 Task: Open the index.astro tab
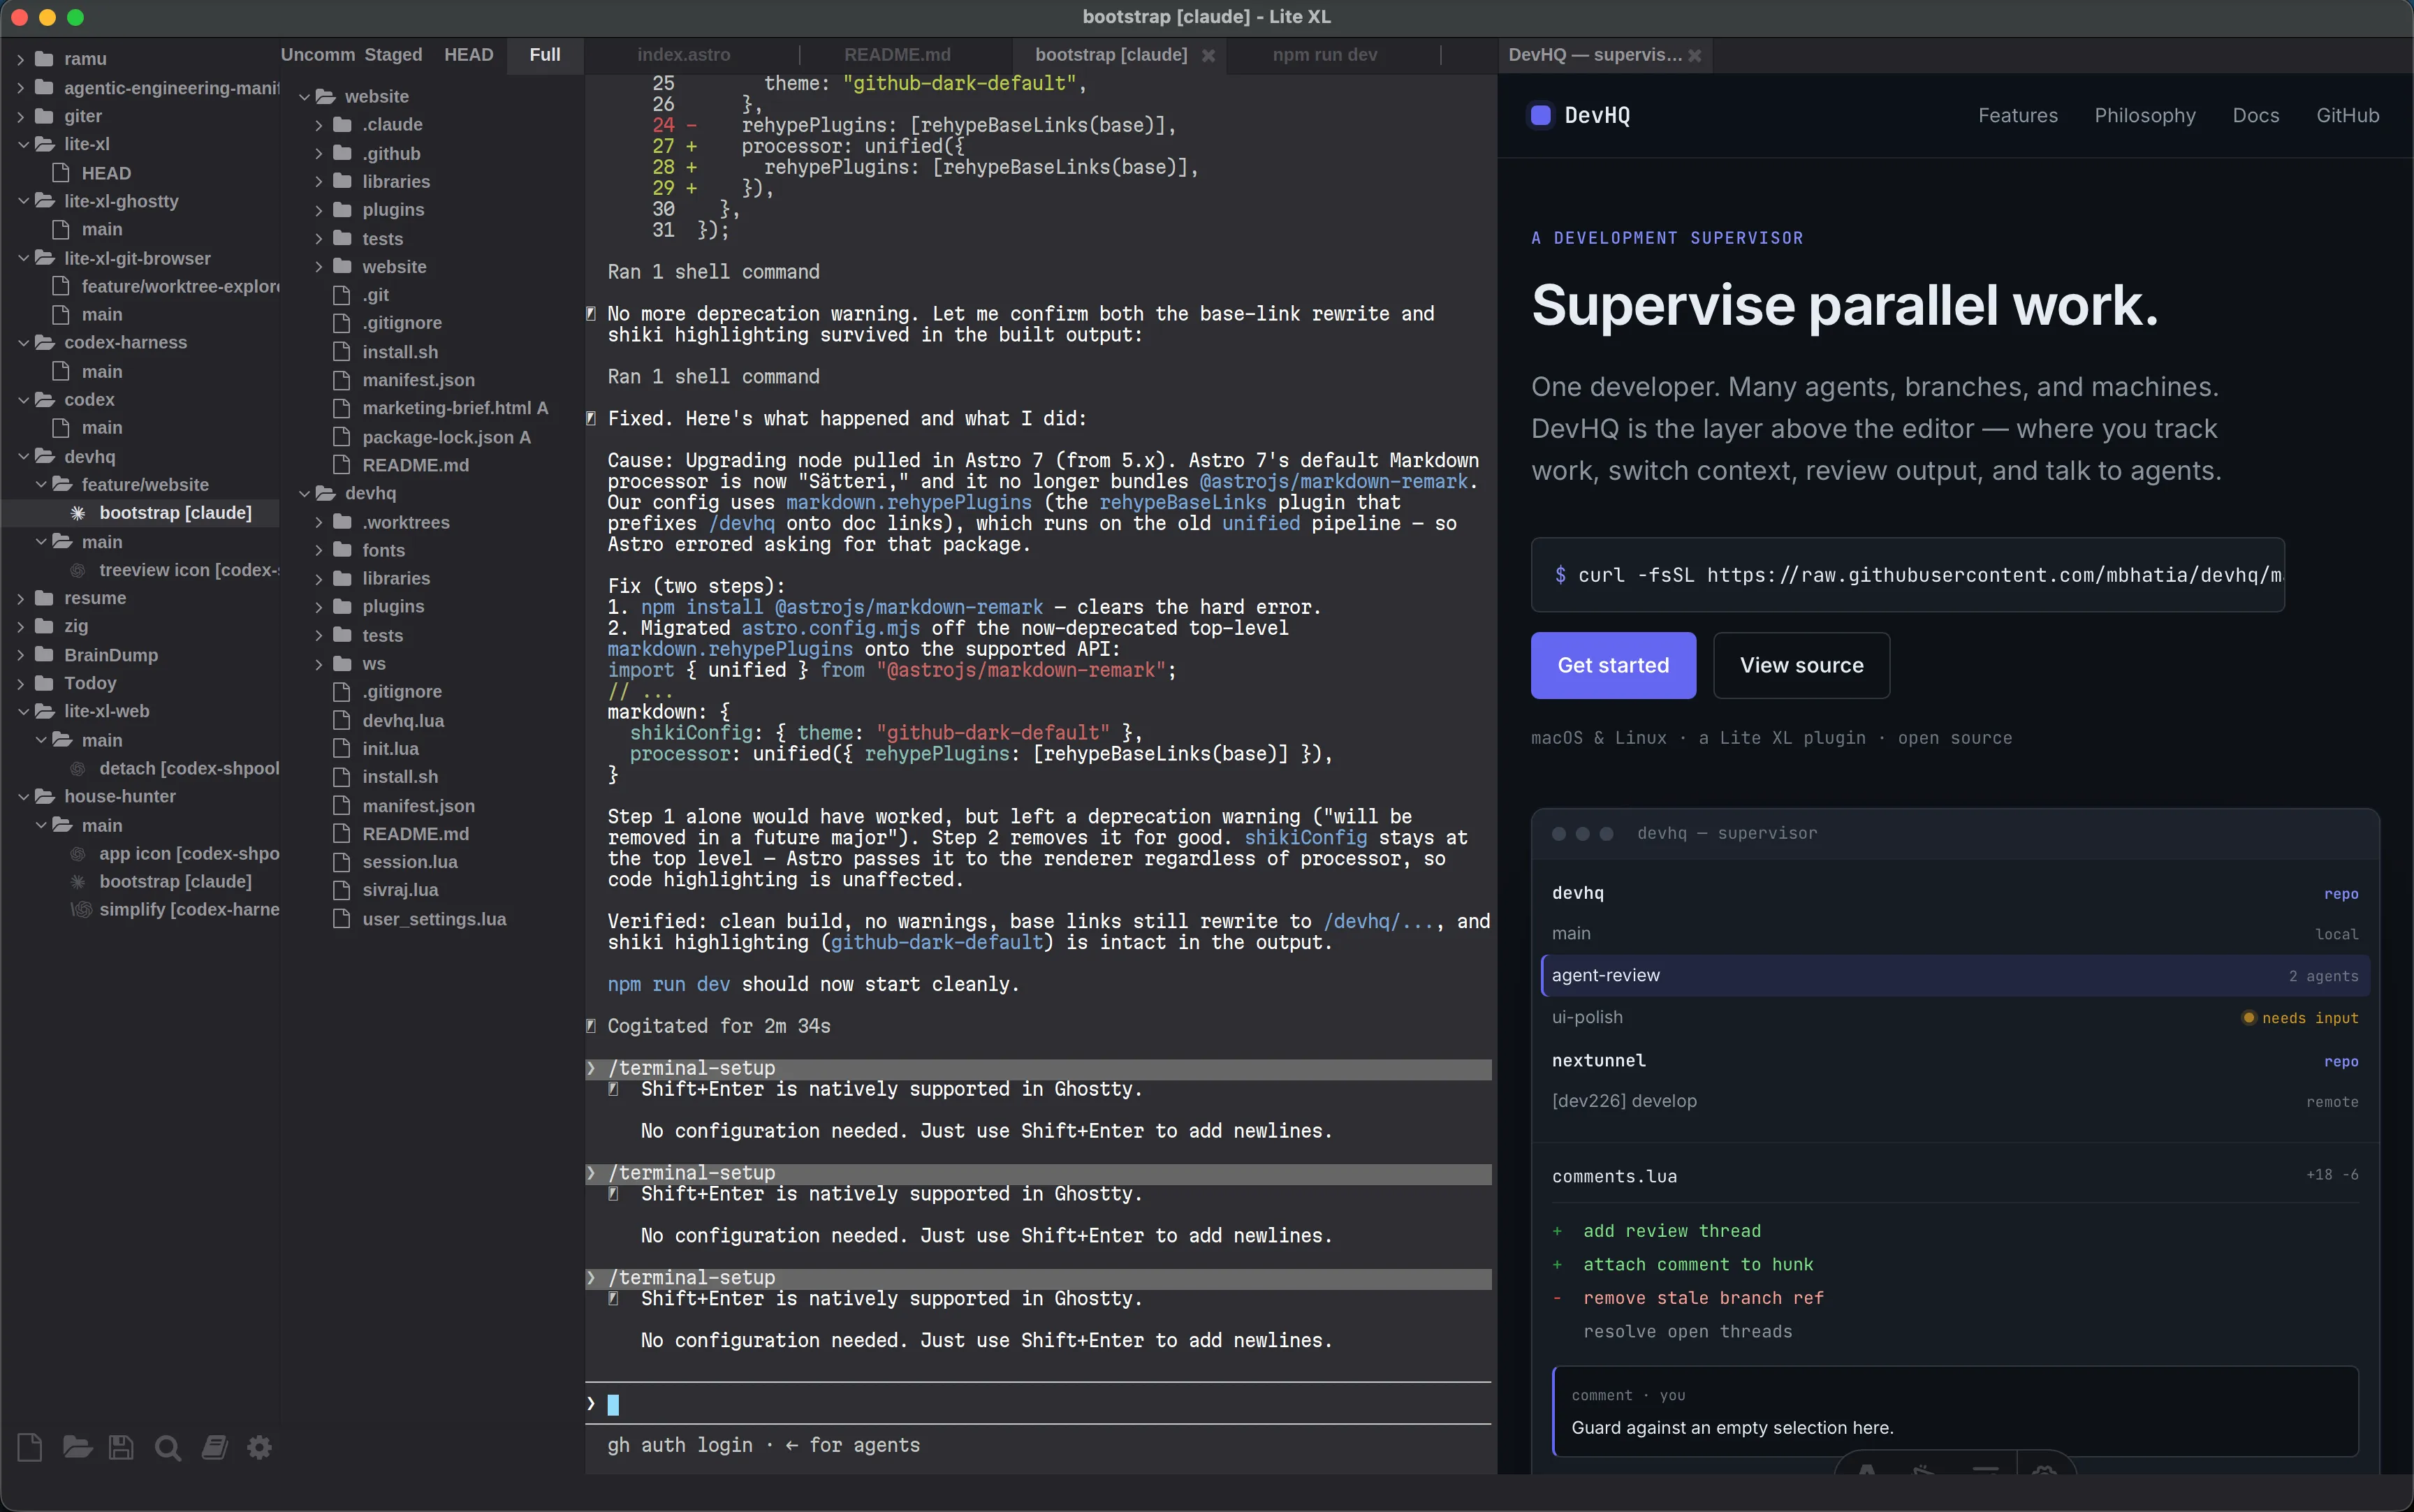pos(684,55)
